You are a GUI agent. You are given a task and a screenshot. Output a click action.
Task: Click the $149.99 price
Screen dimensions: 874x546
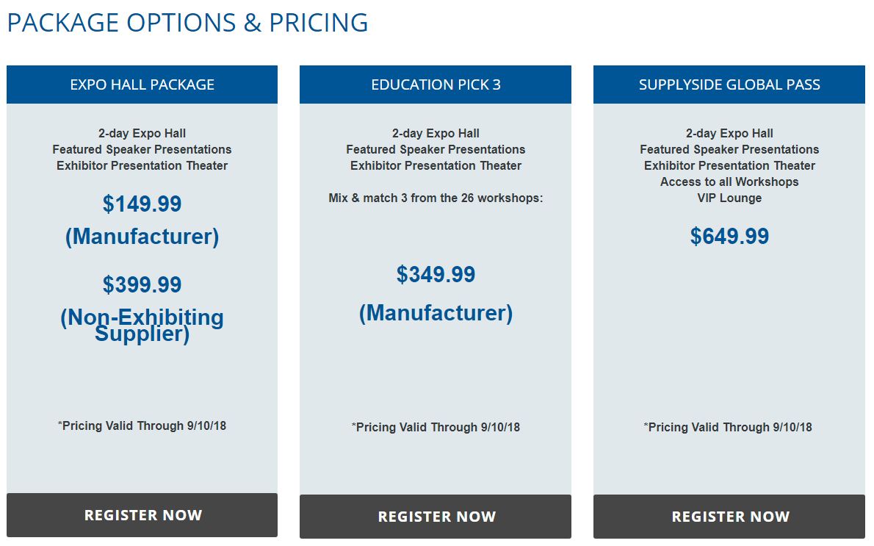pyautogui.click(x=142, y=204)
